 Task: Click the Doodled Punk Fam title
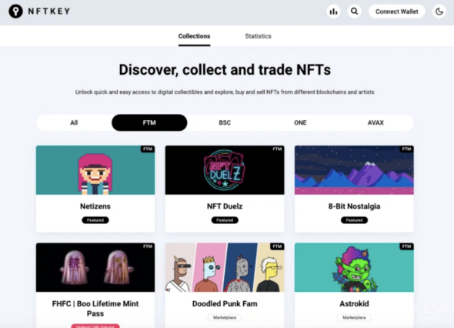click(225, 303)
